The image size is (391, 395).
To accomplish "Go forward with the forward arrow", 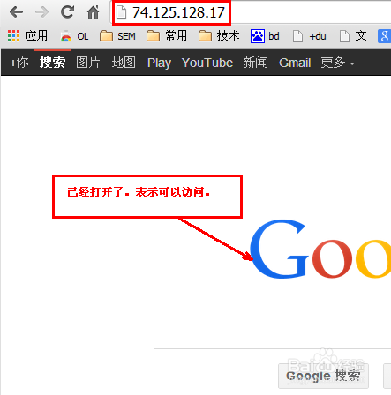I will [x=41, y=12].
